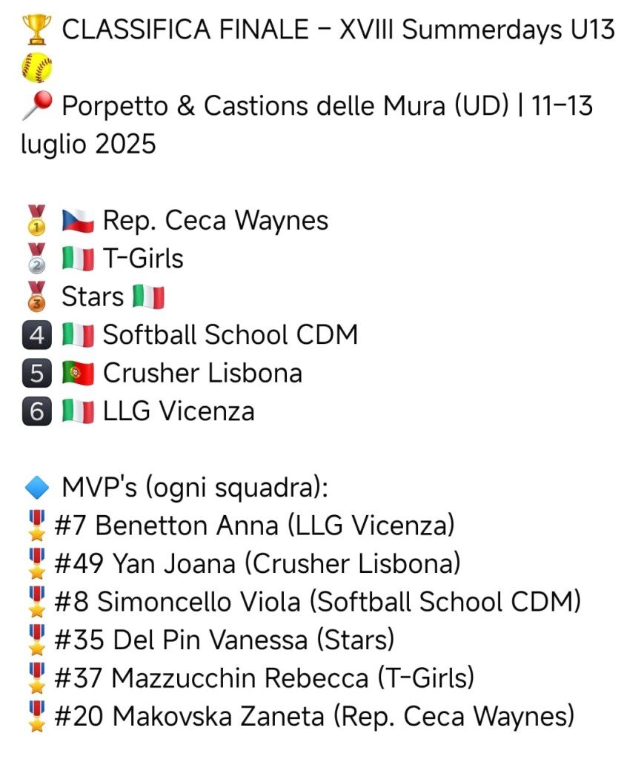Click the text 'Softball School CDM' in ranking
Image resolution: width=644 pixels, height=759 pixels.
(x=230, y=335)
